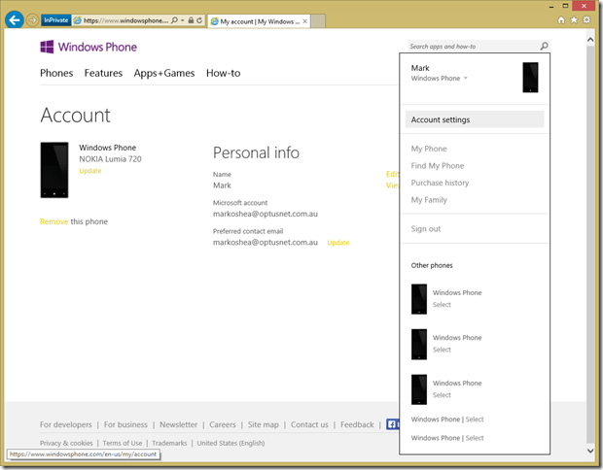
Task: Click the NOKIA Lumia 720 phone image
Action: point(54,170)
